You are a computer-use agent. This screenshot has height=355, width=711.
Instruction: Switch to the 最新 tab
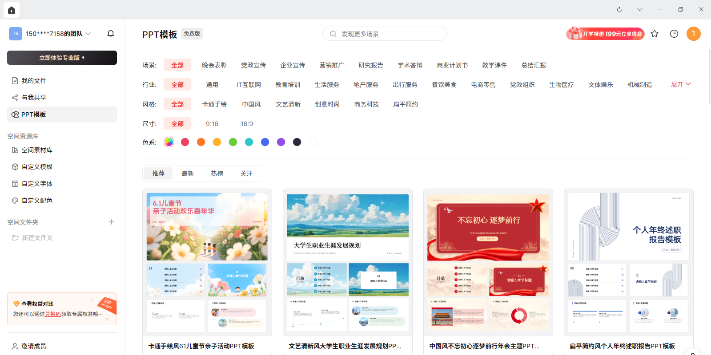(188, 174)
